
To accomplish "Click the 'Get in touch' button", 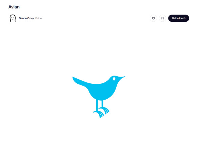I will pos(179,18).
